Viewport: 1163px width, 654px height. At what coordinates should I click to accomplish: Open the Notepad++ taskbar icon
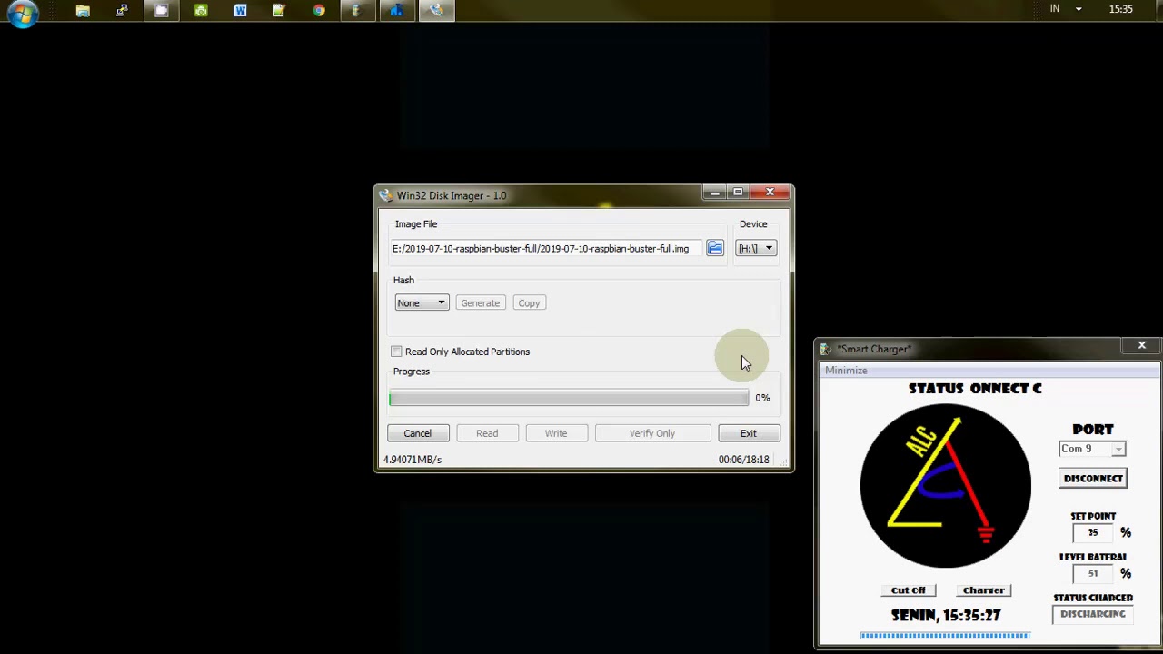280,11
